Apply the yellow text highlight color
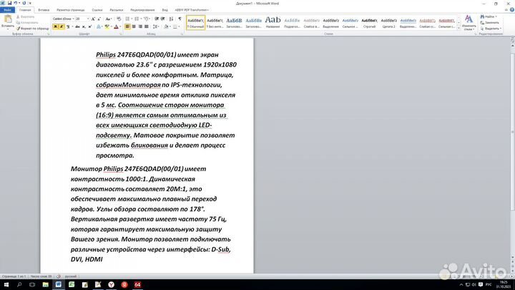 [x=107, y=26]
